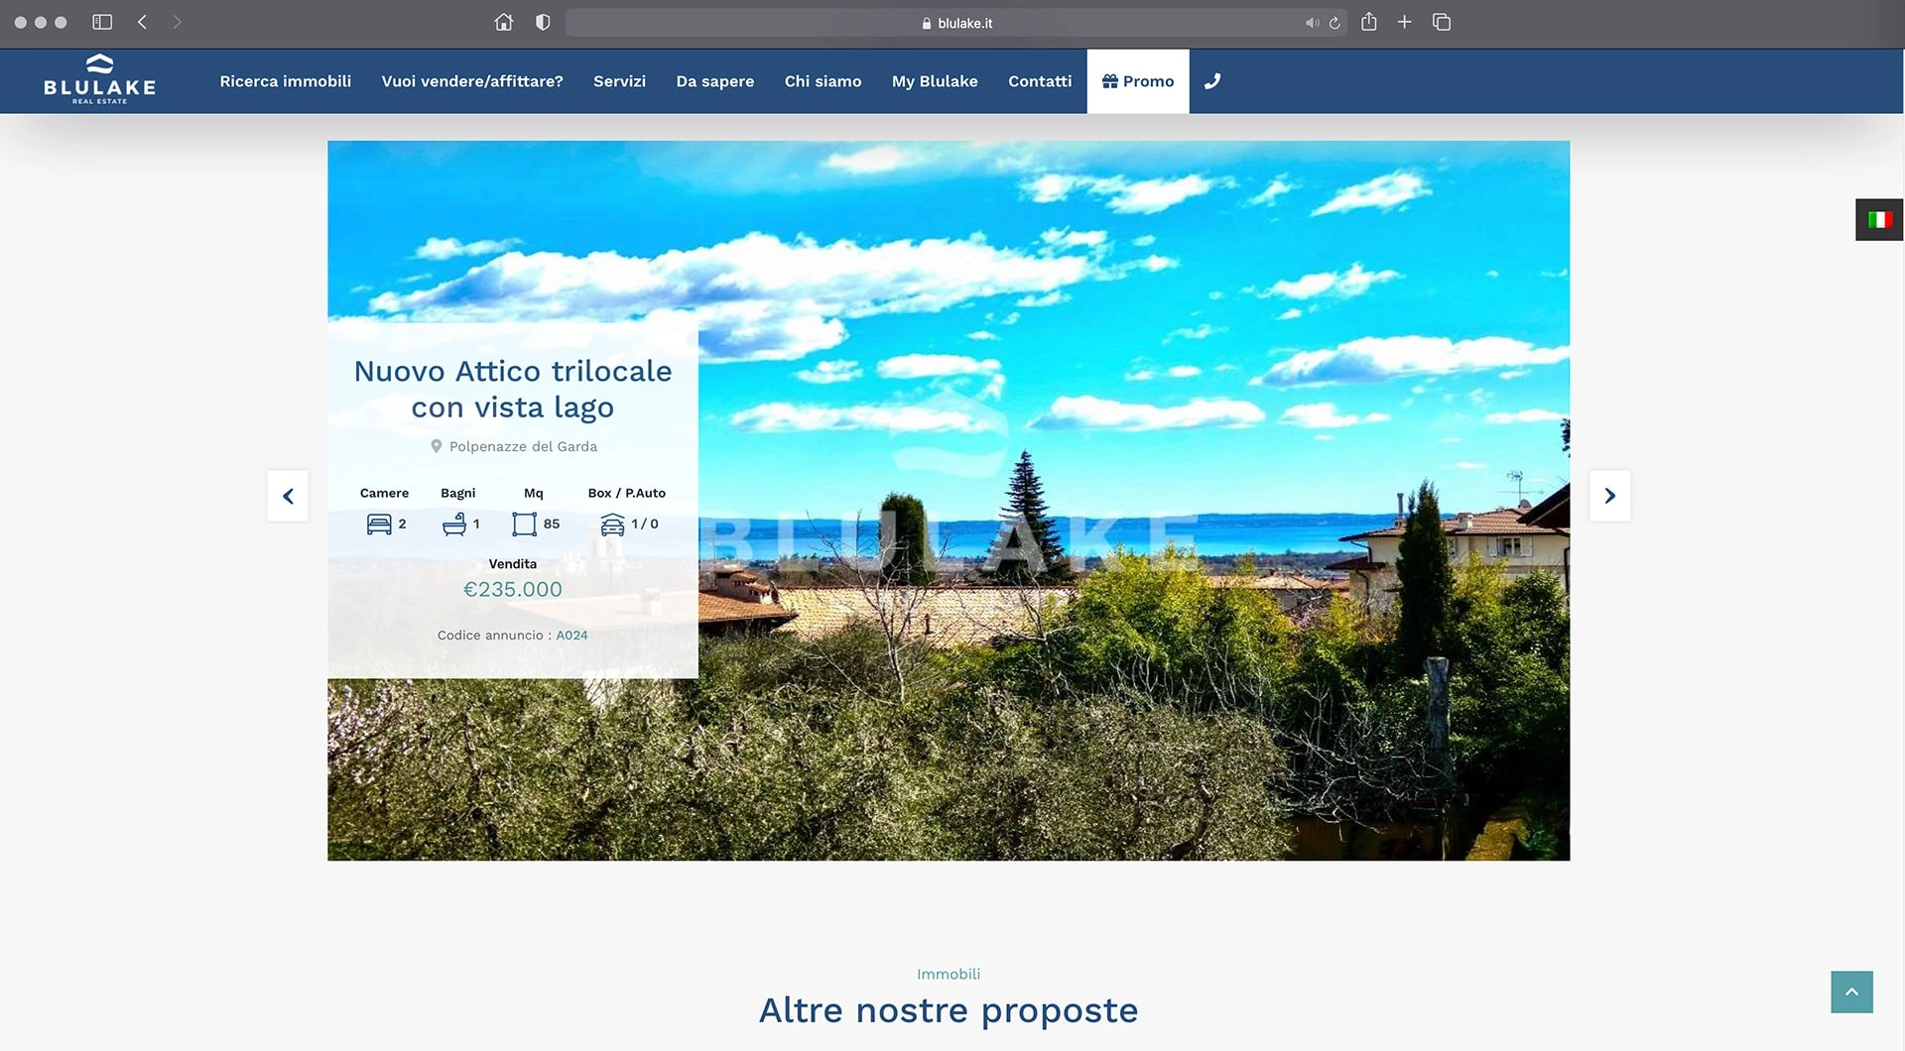Open the Ricerca immobili menu
Viewport: 1905px width, 1051px height.
pyautogui.click(x=286, y=81)
